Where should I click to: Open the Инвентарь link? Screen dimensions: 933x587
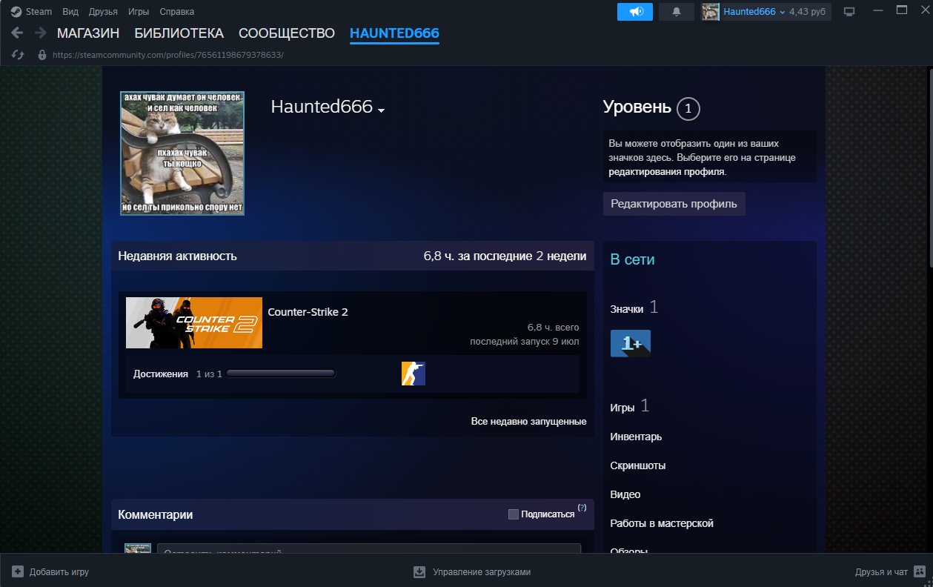pyautogui.click(x=636, y=437)
